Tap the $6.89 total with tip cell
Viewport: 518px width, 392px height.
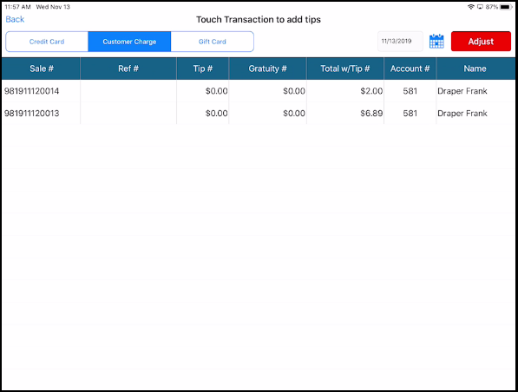click(x=345, y=114)
